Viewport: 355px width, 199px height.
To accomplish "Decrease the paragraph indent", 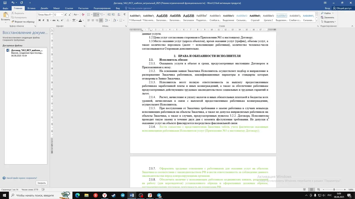I will 109,15.
